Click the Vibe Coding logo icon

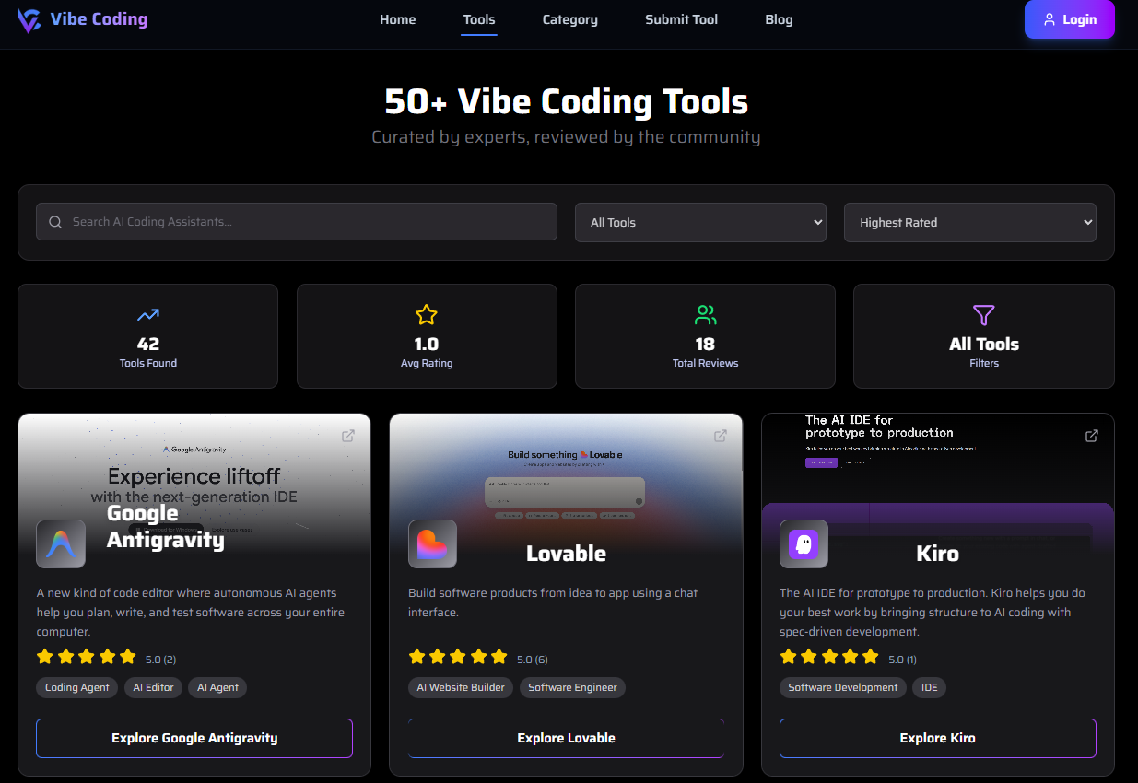tap(29, 19)
